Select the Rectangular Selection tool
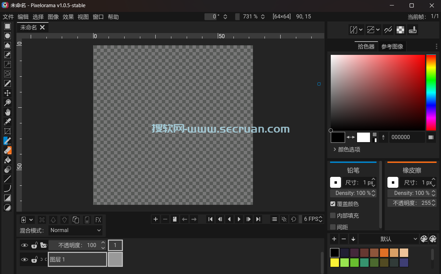The width and height of the screenshot is (441, 274). [x=8, y=27]
